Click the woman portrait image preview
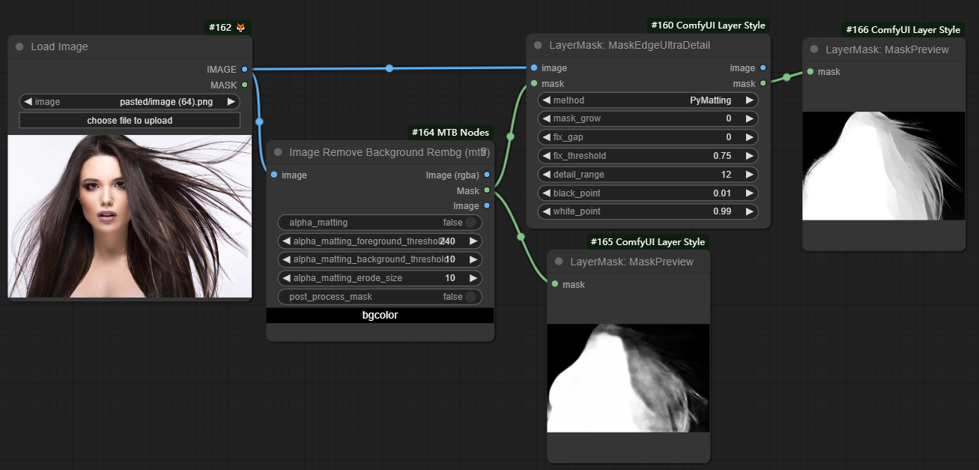The width and height of the screenshot is (979, 470). tap(130, 216)
